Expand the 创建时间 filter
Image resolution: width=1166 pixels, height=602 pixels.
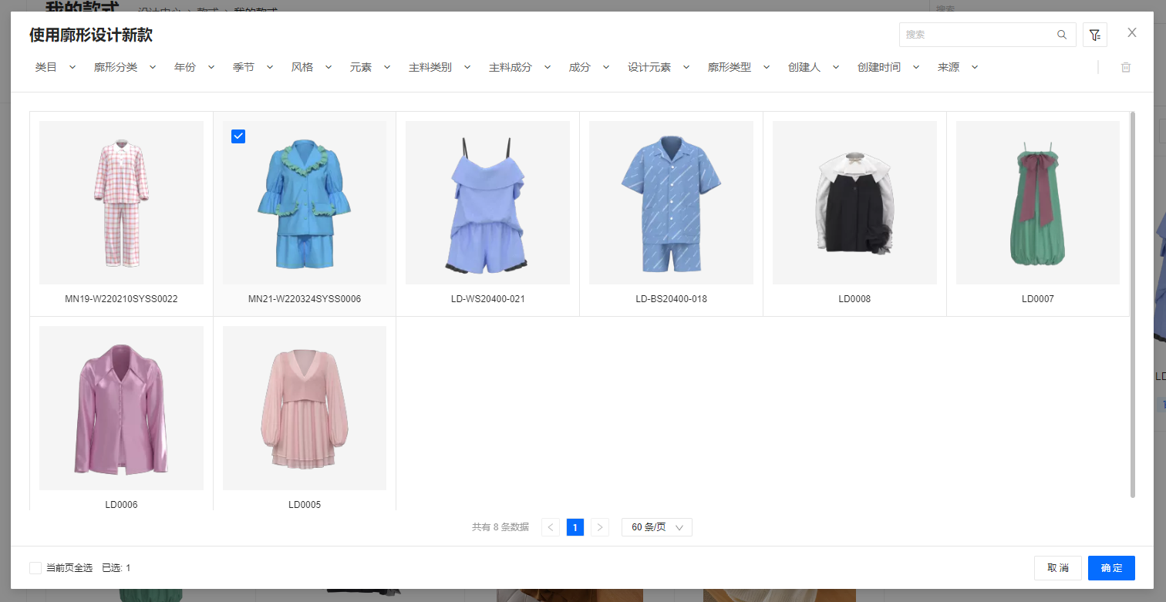888,68
